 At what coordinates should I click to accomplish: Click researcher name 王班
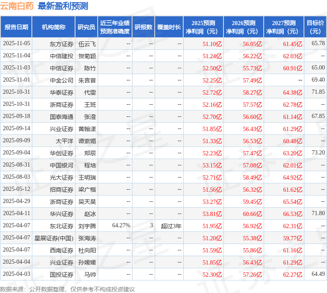coord(90,105)
